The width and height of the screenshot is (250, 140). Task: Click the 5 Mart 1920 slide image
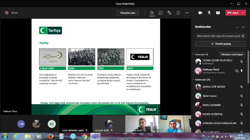pos(52,57)
